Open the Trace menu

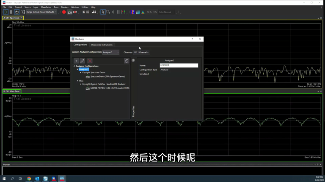coord(56,7)
